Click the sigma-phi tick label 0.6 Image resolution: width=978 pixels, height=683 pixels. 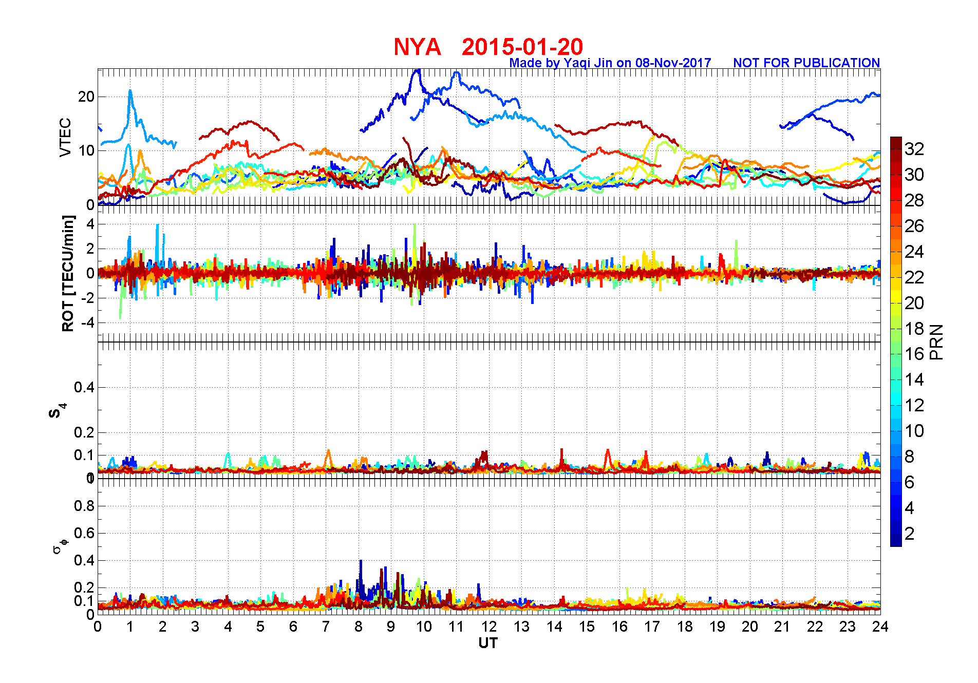click(84, 533)
